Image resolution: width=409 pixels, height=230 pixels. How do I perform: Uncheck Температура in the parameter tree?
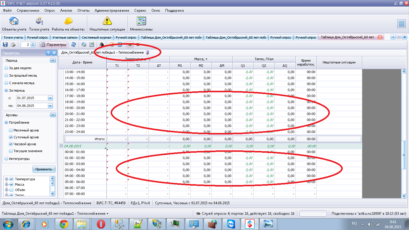coord(11,179)
